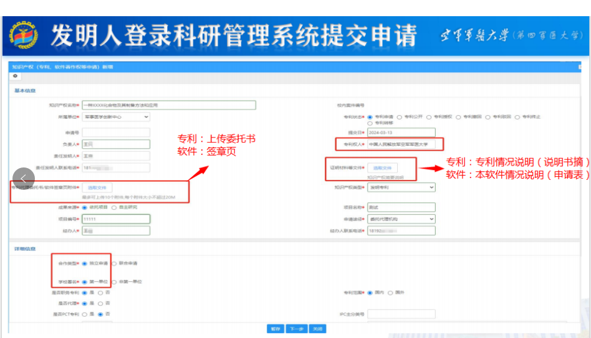Screen dimensions: 591x338
Task: Expand the 知识产权类型 dropdown
Action: pyautogui.click(x=401, y=187)
